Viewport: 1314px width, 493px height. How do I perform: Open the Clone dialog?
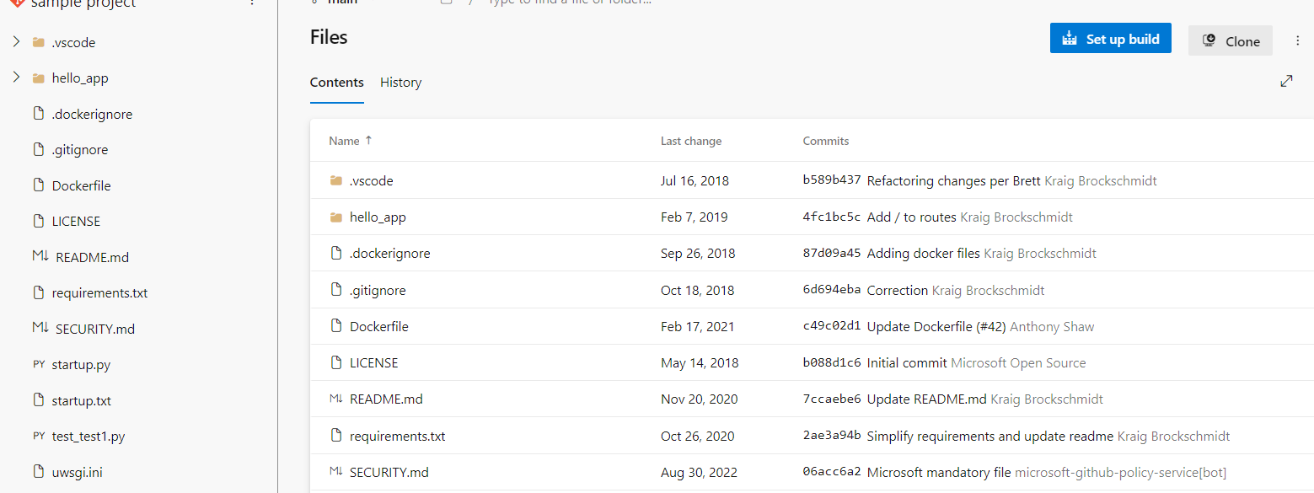tap(1230, 40)
